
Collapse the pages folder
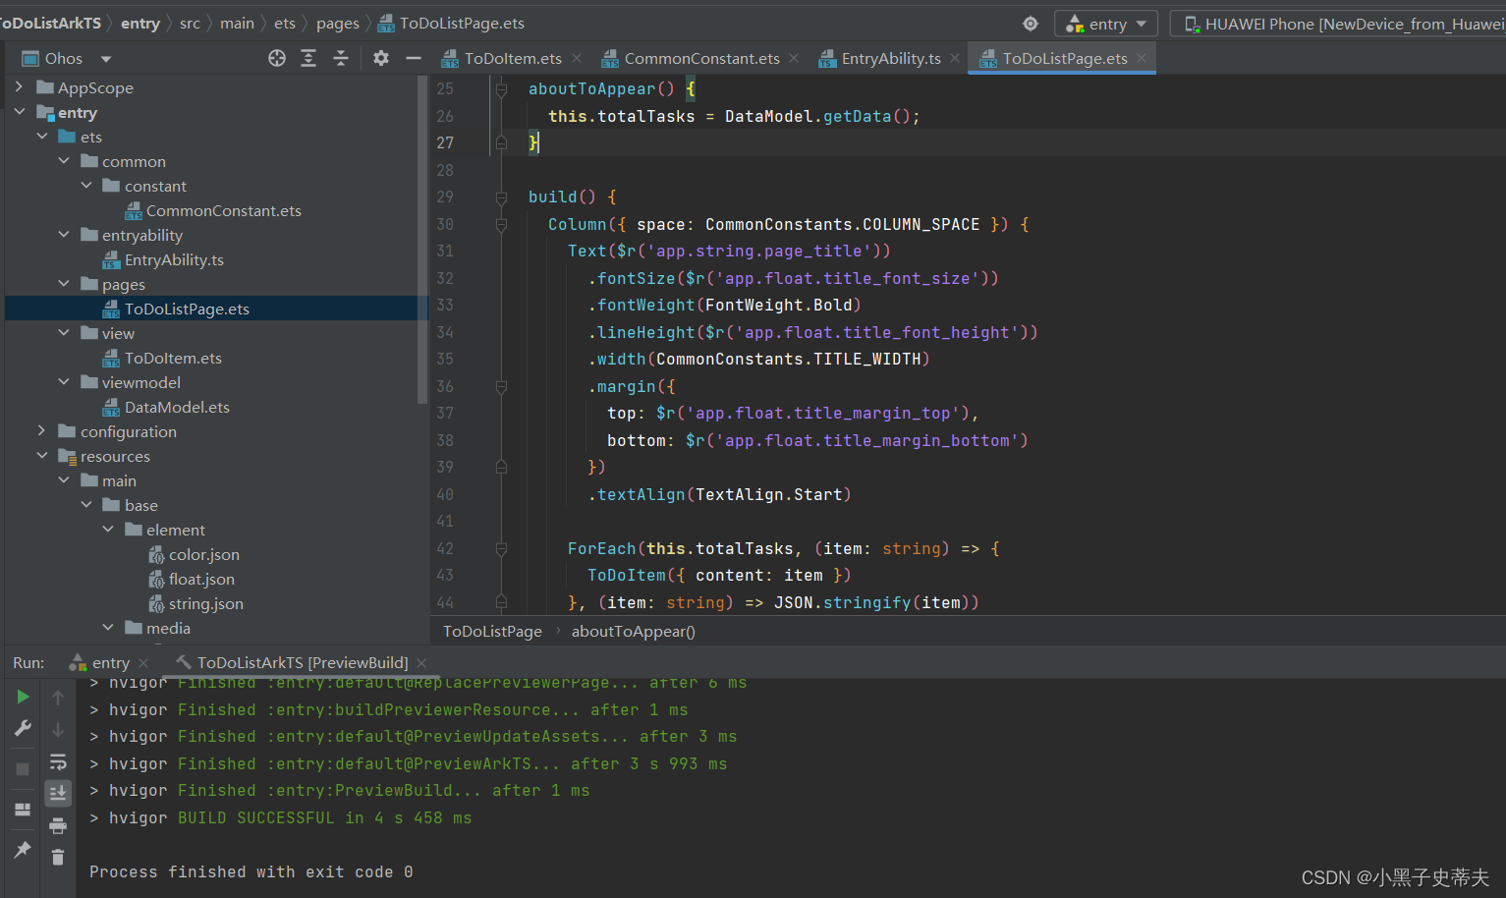(64, 284)
